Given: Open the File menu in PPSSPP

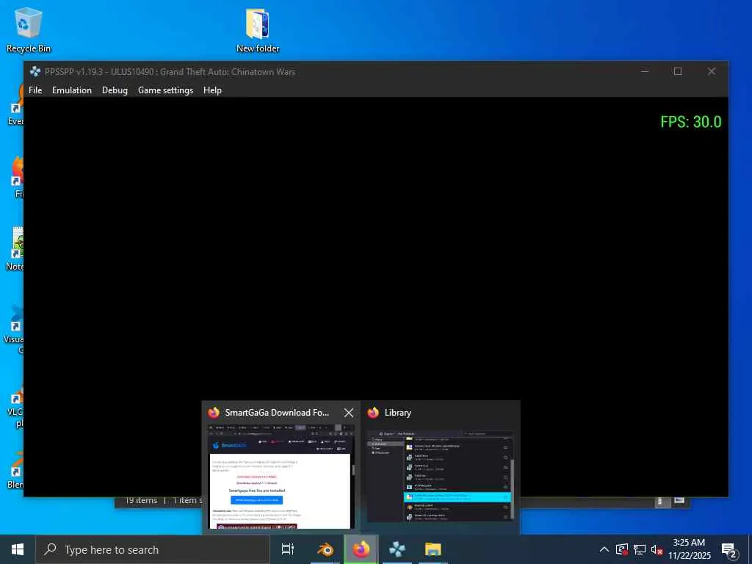Looking at the screenshot, I should click(x=35, y=90).
